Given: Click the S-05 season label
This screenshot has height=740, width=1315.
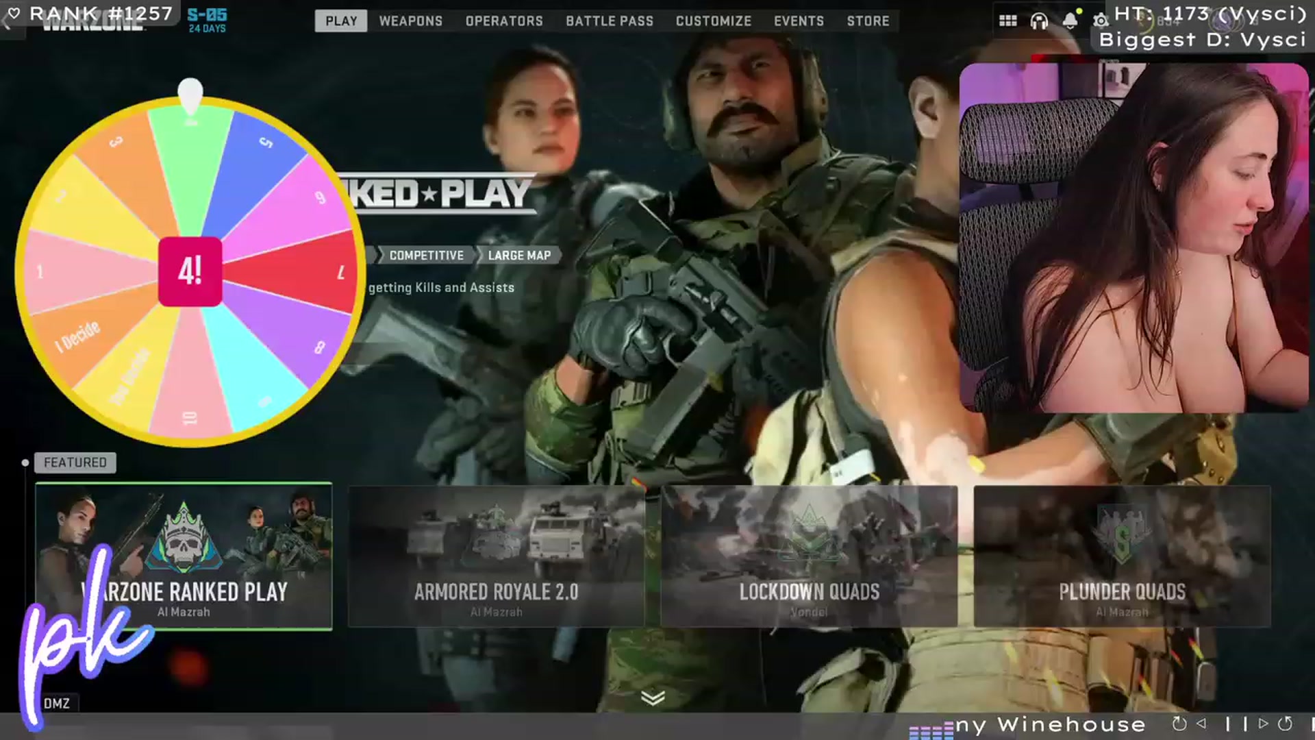Looking at the screenshot, I should point(207,14).
